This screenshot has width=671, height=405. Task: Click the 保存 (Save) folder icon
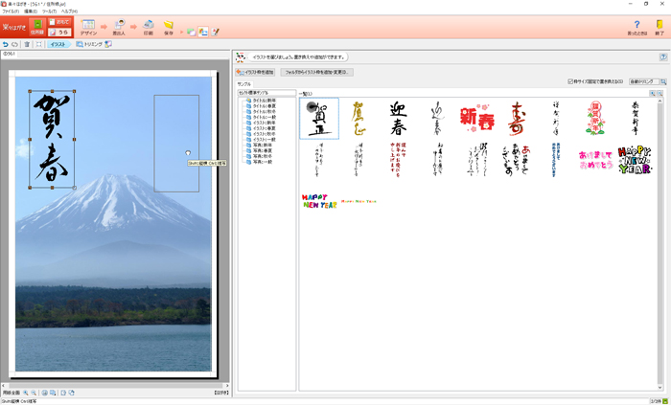[x=169, y=26]
